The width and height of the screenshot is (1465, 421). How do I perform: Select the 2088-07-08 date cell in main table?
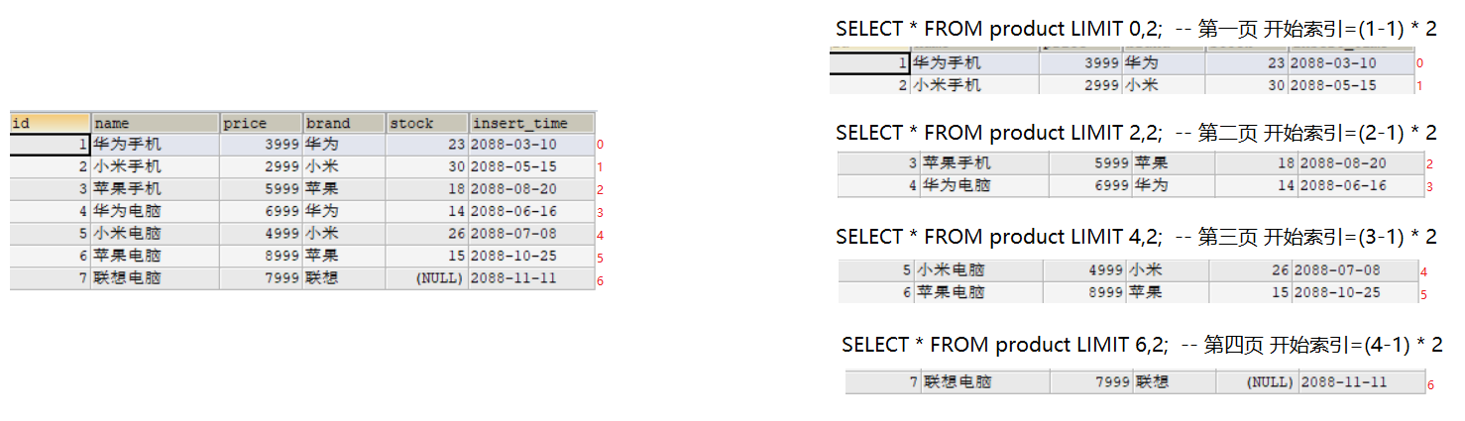tap(531, 234)
